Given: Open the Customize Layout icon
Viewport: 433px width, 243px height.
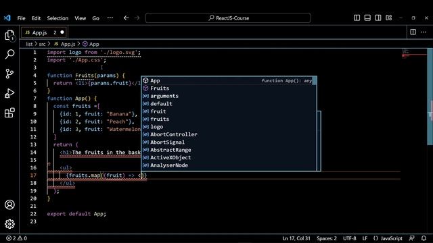Looking at the screenshot, I should click(x=389, y=18).
